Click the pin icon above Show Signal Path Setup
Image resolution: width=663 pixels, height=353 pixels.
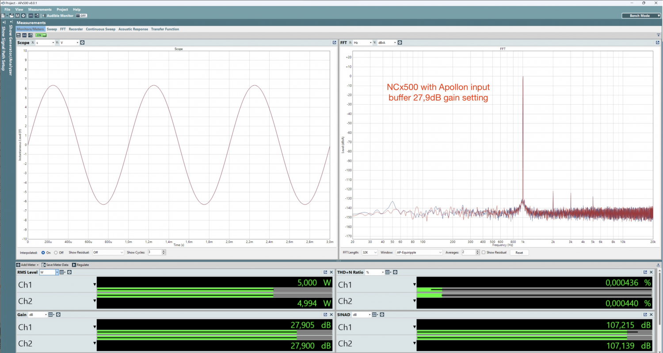point(4,22)
